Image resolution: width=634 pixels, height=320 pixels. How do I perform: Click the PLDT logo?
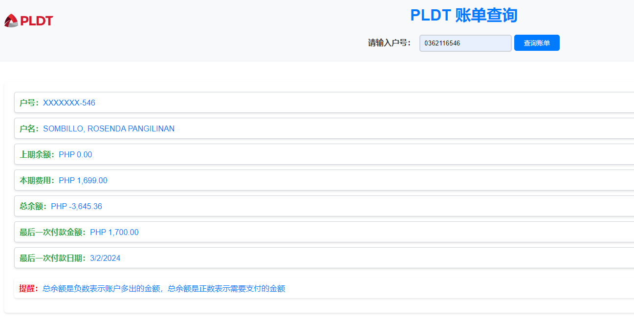(x=28, y=21)
